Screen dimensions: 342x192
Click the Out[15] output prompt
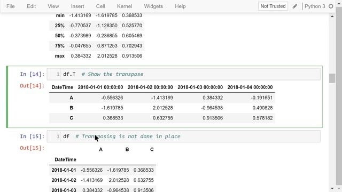[x=32, y=148]
